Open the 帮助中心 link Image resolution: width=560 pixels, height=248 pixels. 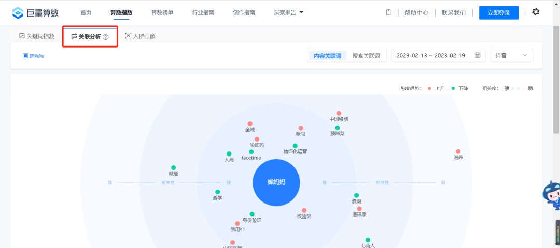coord(416,13)
